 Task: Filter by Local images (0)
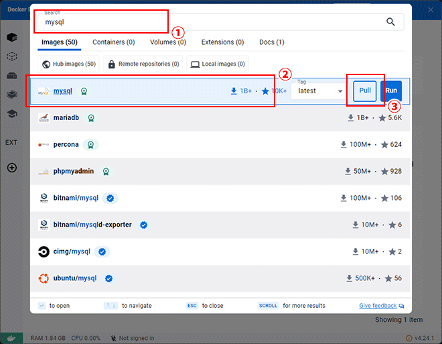pos(218,64)
